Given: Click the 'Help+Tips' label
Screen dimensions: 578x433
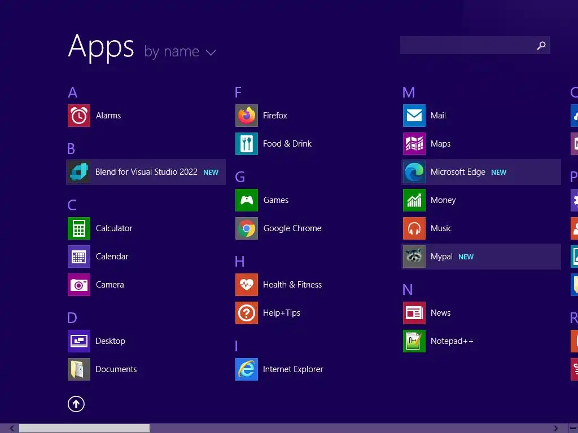Looking at the screenshot, I should [282, 313].
